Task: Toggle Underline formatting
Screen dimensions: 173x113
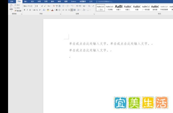Action: point(30,10)
